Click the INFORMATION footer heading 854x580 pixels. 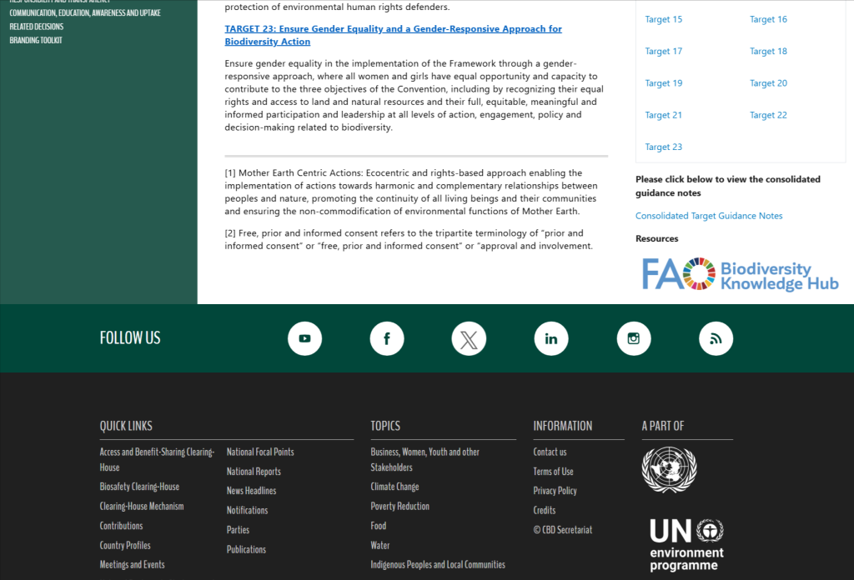coord(563,426)
